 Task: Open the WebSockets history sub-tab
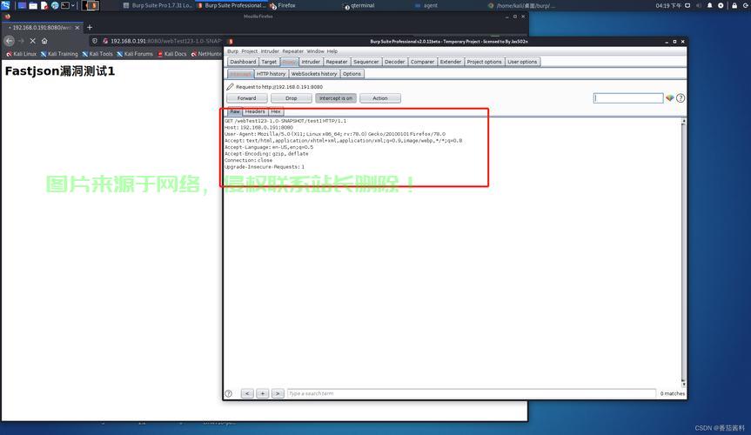[314, 74]
